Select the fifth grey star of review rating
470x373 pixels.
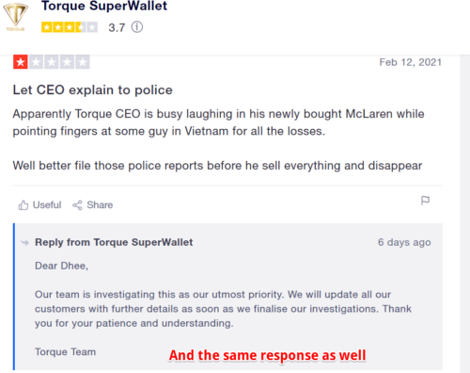(82, 62)
